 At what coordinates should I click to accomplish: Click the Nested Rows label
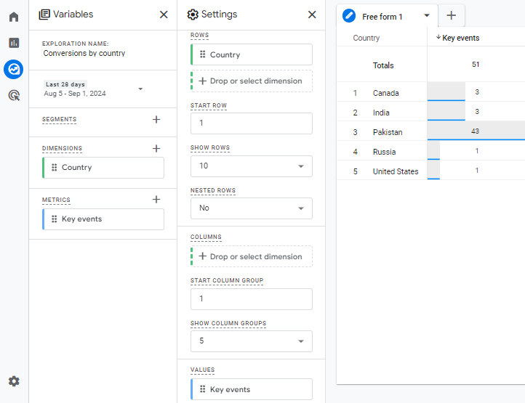213,190
